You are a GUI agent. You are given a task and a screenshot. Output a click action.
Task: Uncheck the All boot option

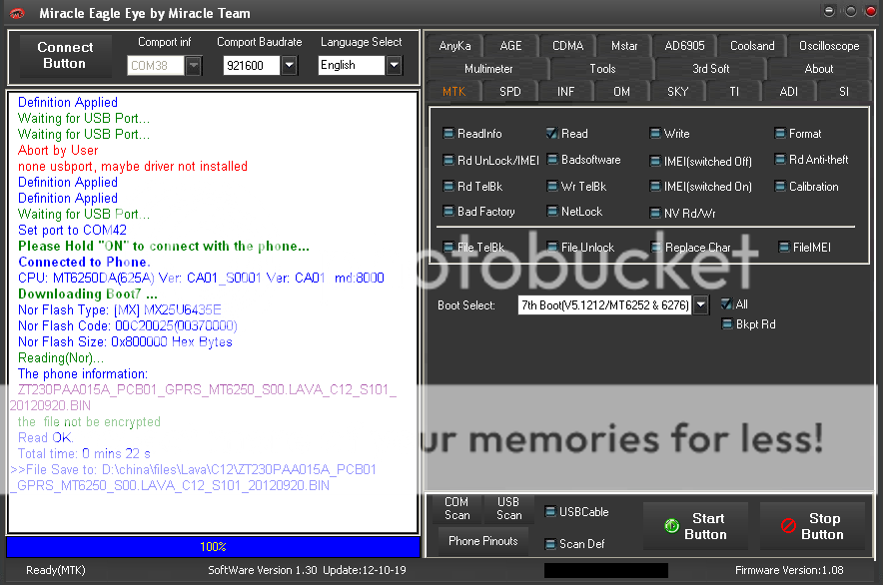pyautogui.click(x=727, y=304)
